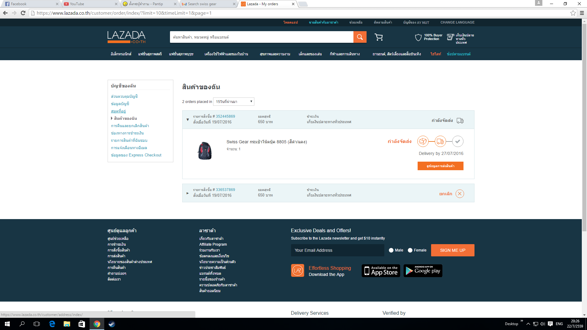This screenshot has width=587, height=330.
Task: Click CHANGE LANGUAGE in top menu
Action: pyautogui.click(x=457, y=22)
